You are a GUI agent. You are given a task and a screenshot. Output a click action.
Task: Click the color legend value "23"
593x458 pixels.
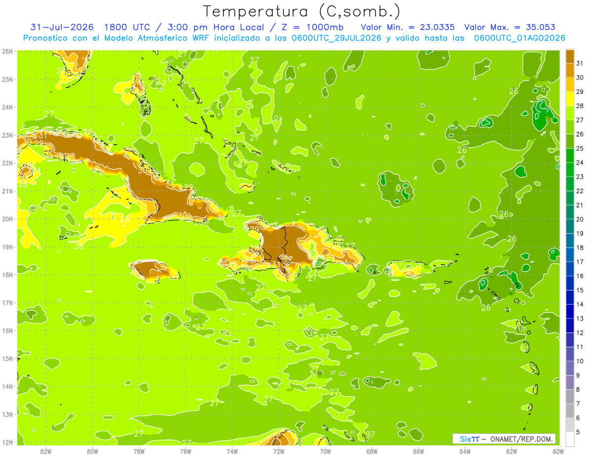580,177
